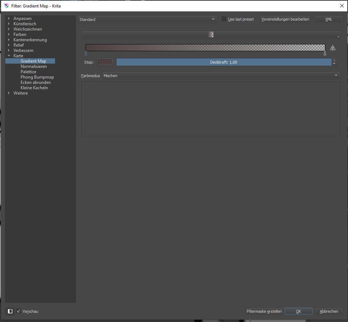Click the mirror gradient icon
The width and height of the screenshot is (348, 322).
(332, 48)
